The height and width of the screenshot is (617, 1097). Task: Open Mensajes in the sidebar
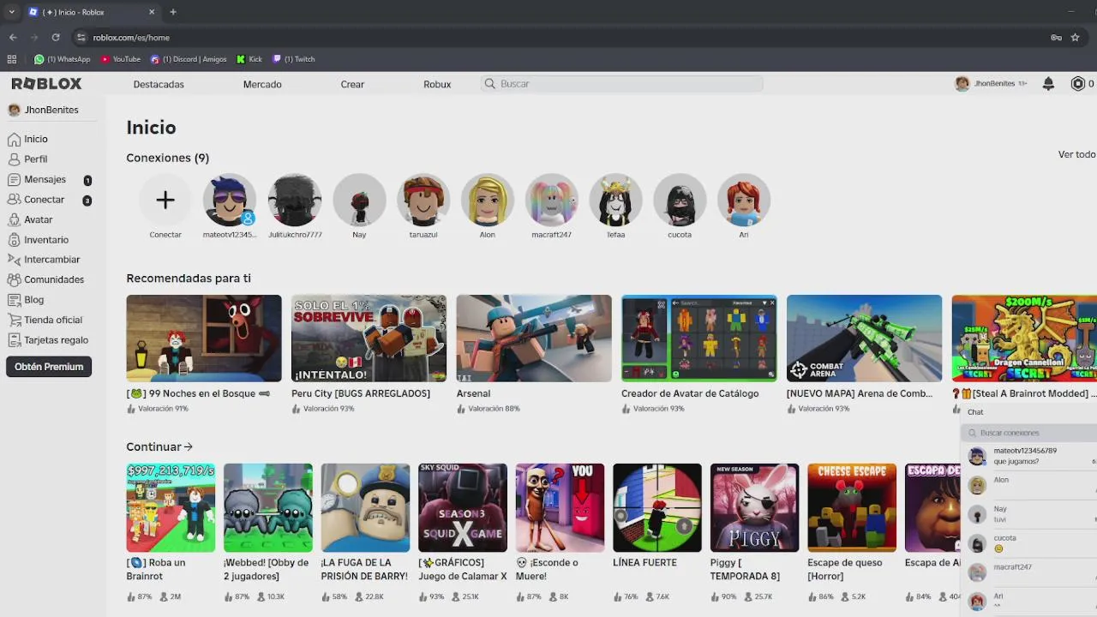coord(37,180)
